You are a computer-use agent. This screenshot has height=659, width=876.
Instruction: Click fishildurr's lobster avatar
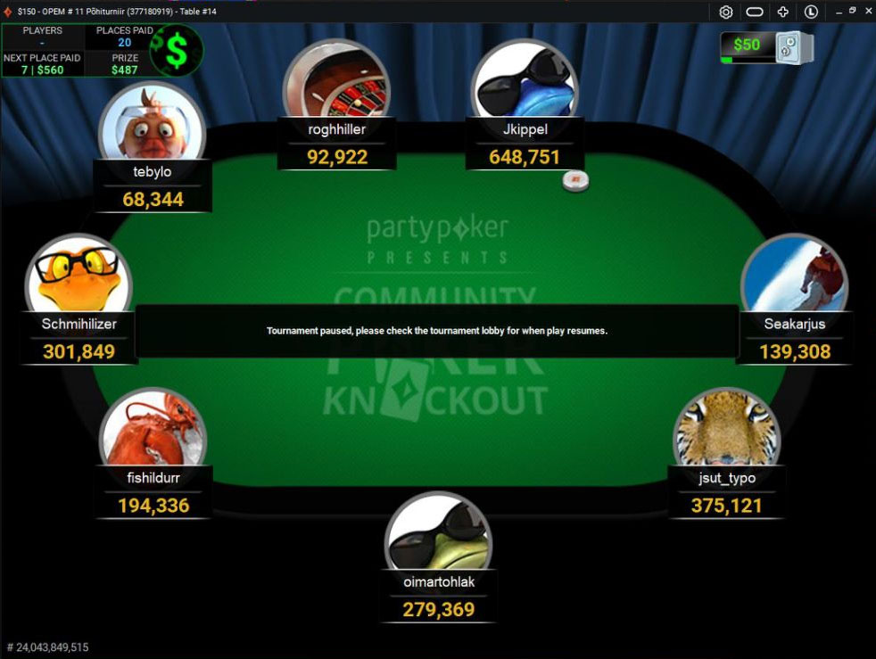coord(153,430)
